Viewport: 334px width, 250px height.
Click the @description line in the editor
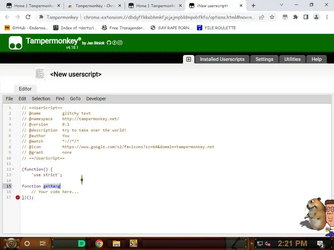tap(74, 130)
